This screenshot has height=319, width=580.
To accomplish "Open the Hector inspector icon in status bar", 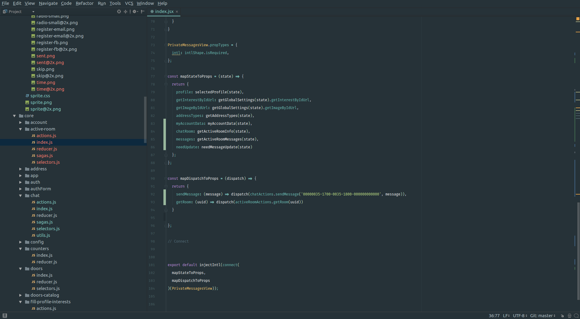I will (x=569, y=316).
